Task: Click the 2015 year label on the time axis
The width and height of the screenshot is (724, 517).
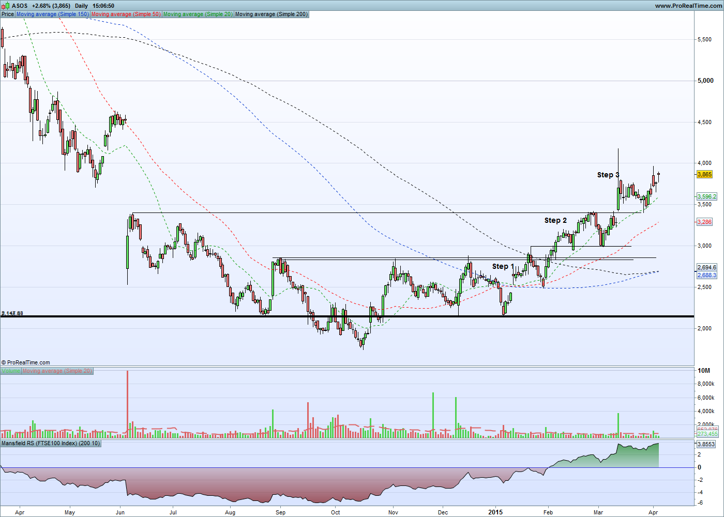Action: point(495,513)
